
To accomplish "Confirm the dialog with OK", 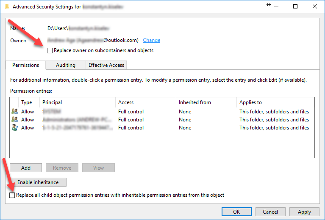I will point(236,212).
